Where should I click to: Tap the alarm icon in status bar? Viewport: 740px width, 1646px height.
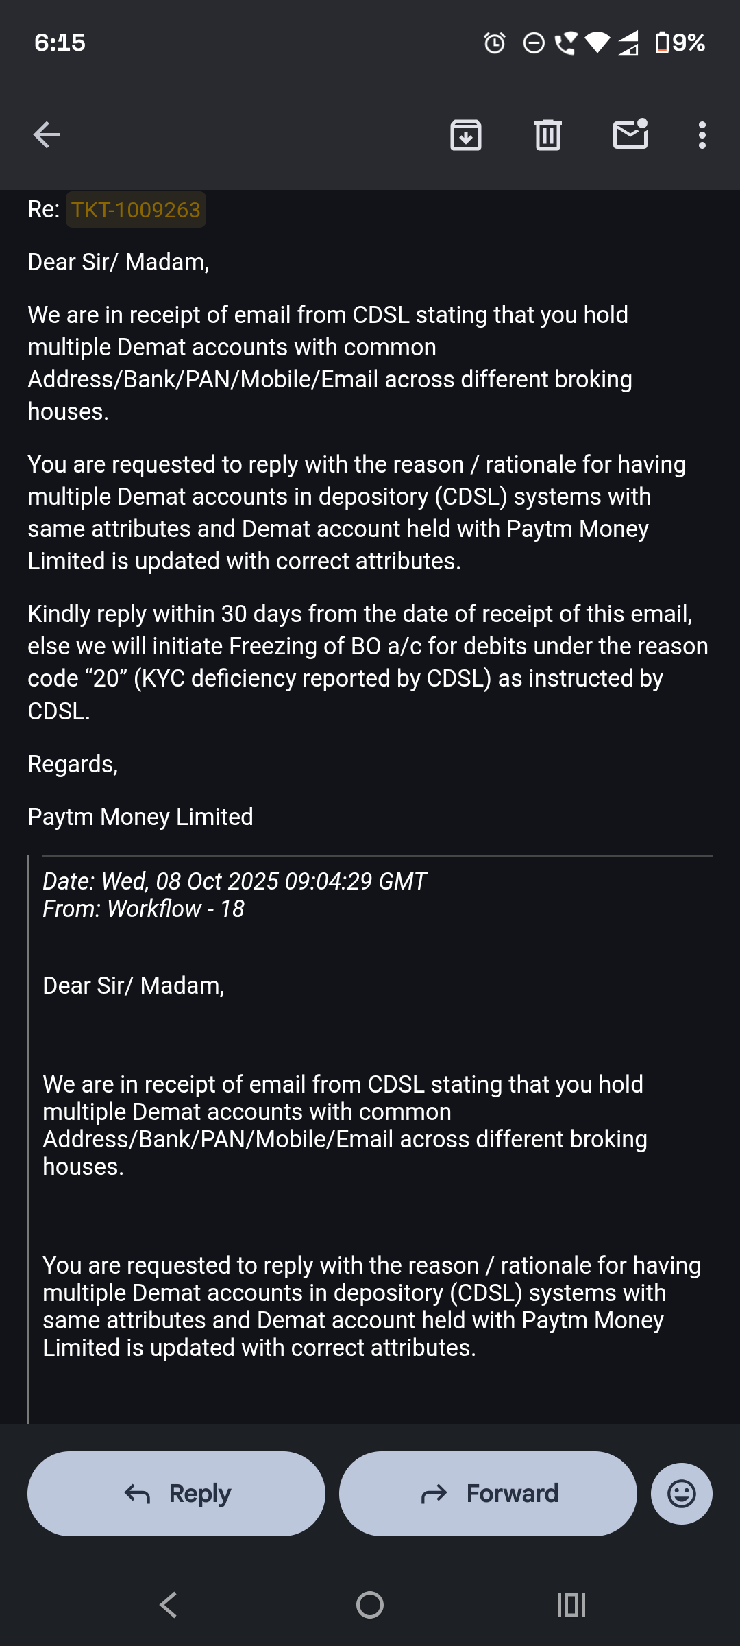click(494, 43)
